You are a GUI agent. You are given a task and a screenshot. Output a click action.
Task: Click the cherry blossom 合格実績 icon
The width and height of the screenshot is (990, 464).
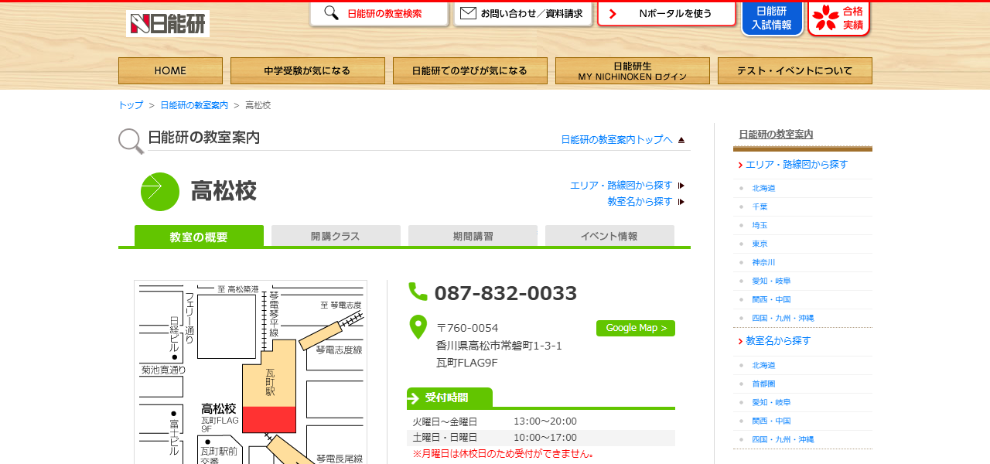click(x=825, y=17)
